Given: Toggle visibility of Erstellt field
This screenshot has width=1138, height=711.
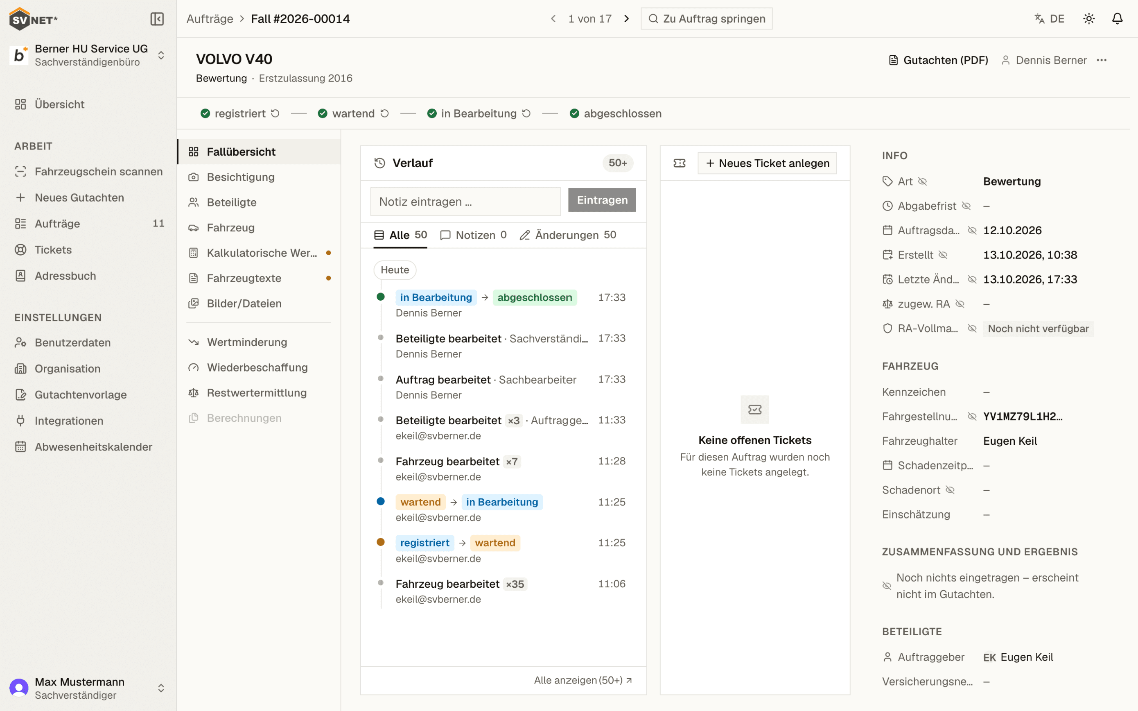Looking at the screenshot, I should point(943,255).
